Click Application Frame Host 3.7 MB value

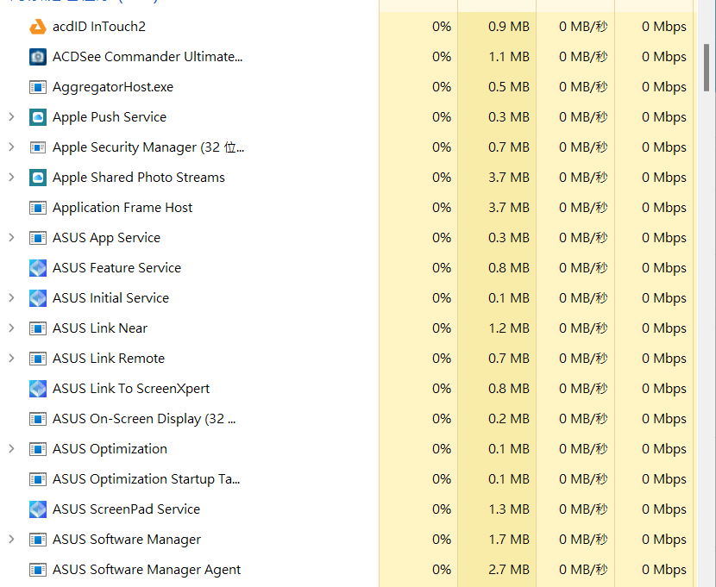point(509,208)
